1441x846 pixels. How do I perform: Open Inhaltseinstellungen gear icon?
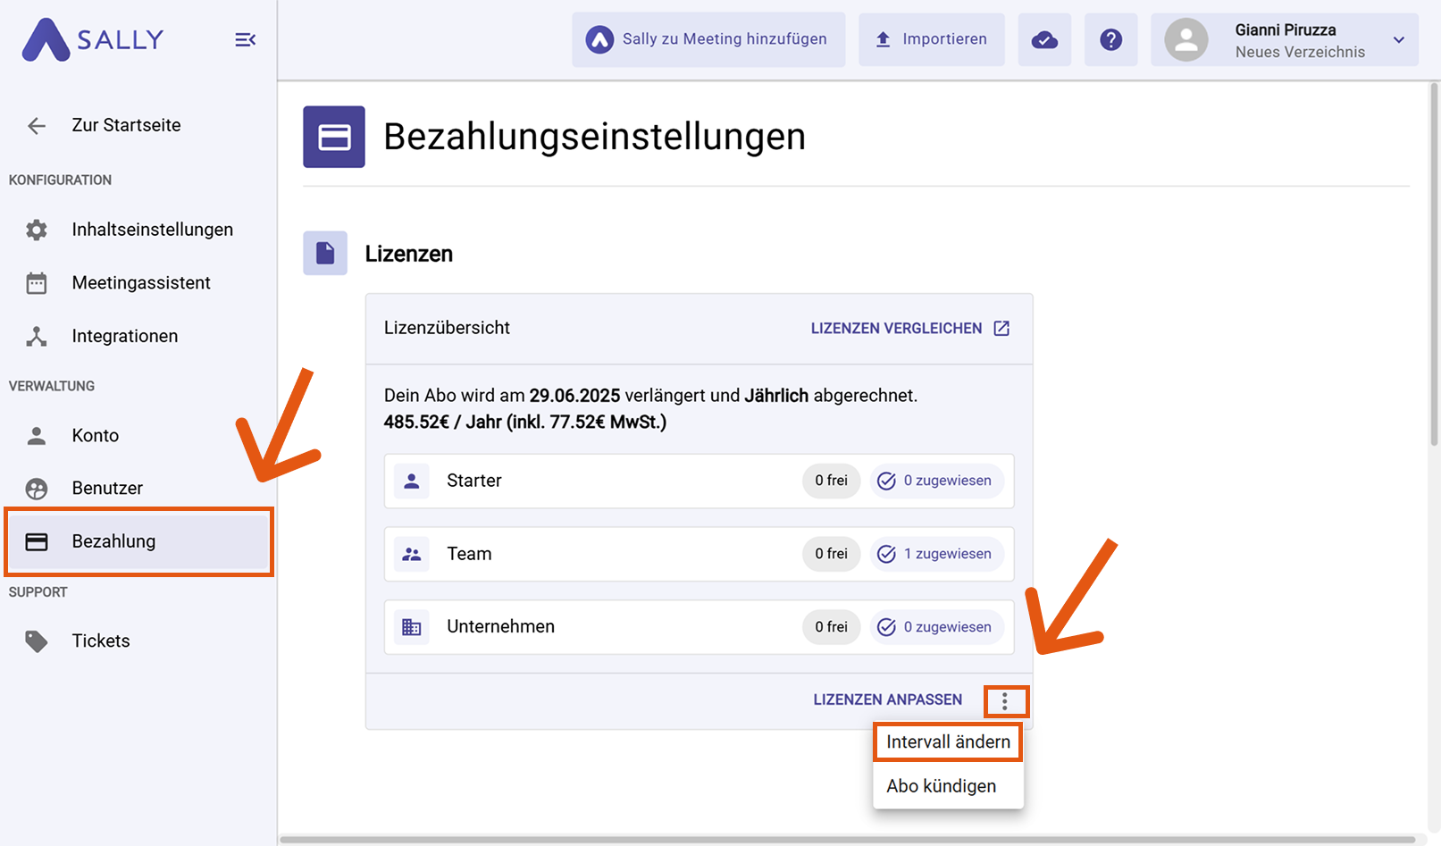[37, 230]
